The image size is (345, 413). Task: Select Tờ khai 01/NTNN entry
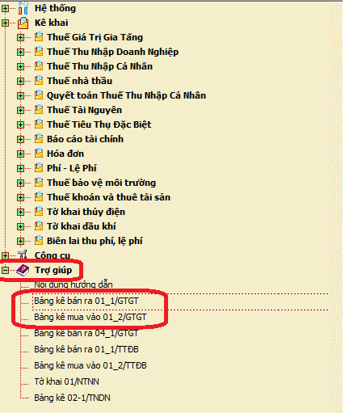tap(66, 381)
